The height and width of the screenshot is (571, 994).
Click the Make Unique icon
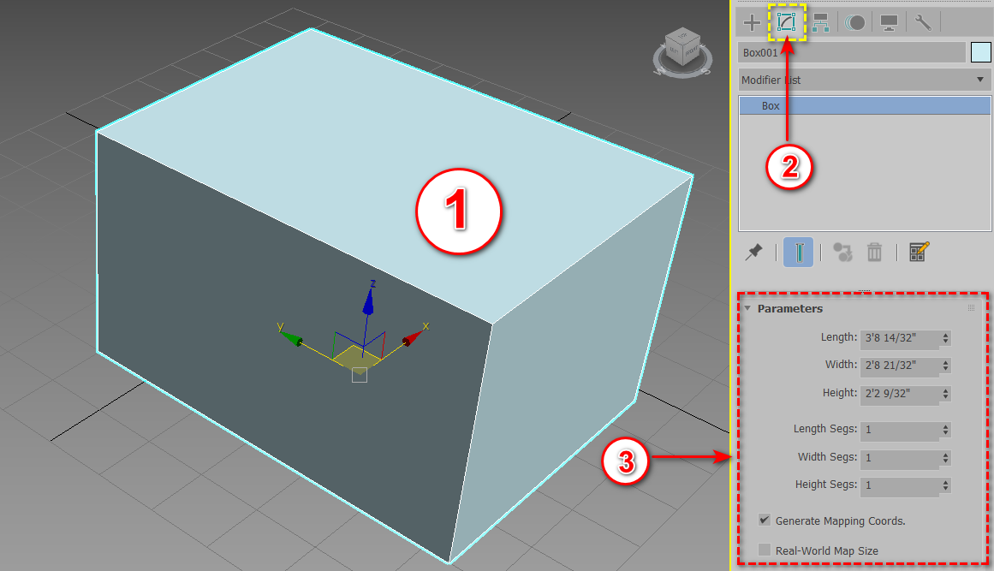(x=841, y=252)
